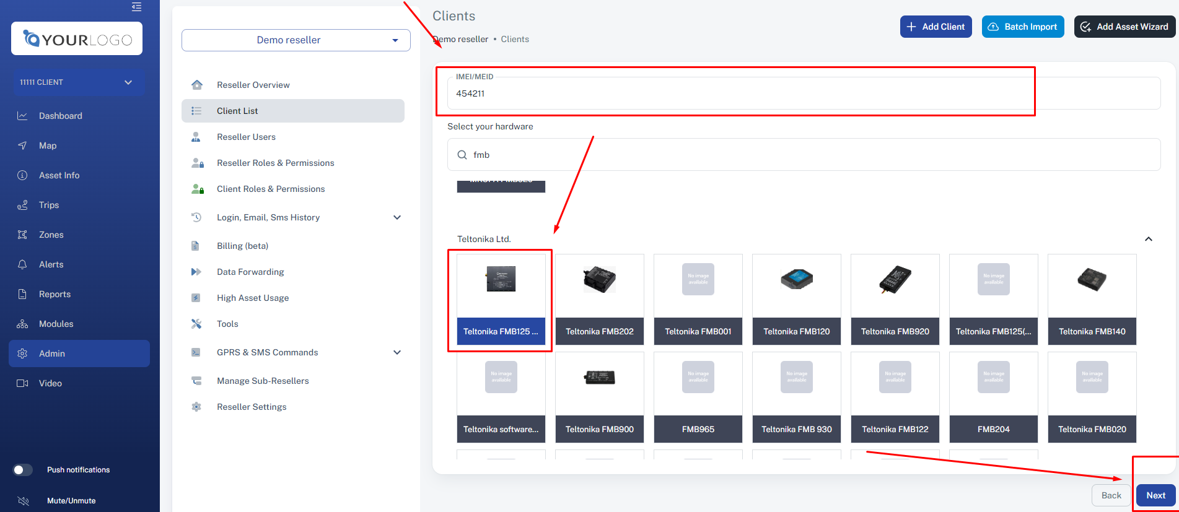This screenshot has width=1179, height=512.
Task: Click the Zones polygon icon
Action: pos(22,235)
